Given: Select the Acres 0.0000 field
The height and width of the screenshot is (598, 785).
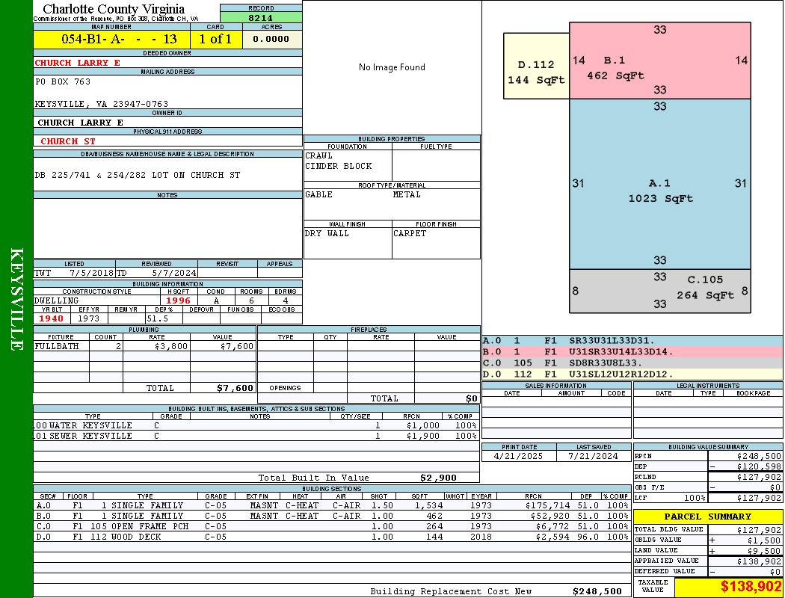Looking at the screenshot, I should [x=271, y=39].
